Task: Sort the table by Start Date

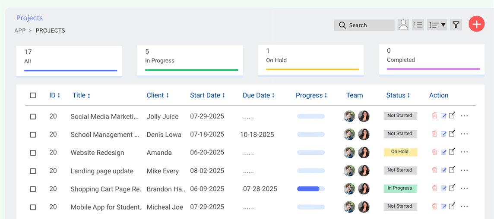Action: pyautogui.click(x=207, y=95)
